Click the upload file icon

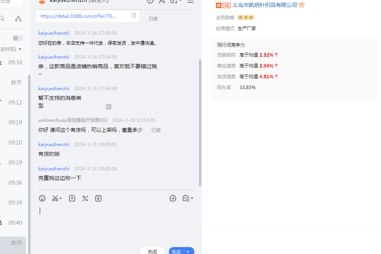(x=72, y=198)
